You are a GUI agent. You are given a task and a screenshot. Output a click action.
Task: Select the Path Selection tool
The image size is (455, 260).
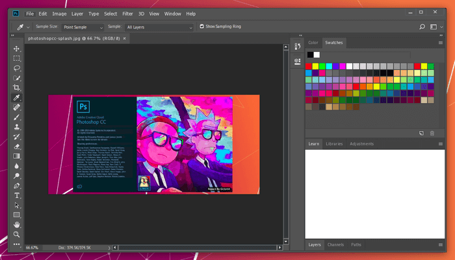point(16,206)
